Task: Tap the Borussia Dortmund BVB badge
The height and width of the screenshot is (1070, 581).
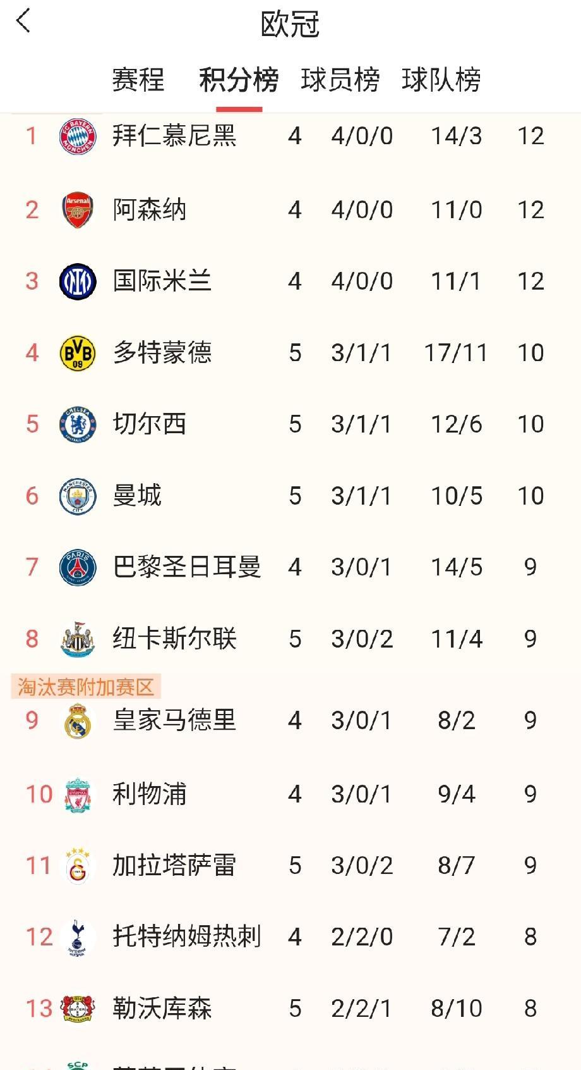Action: click(x=78, y=353)
